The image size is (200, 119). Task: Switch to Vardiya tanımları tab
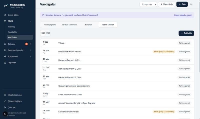(x=69, y=25)
